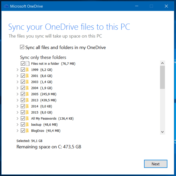Expand the 1999 folder tree
This screenshot has width=176, height=176.
tap(18, 70)
